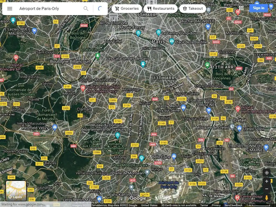Select the Takeout category chip
Viewport: 276px width, 207px height.
click(193, 8)
